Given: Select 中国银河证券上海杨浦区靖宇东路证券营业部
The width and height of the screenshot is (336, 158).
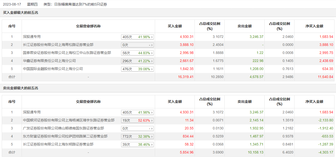Looking at the screenshot, I should [x=69, y=120].
